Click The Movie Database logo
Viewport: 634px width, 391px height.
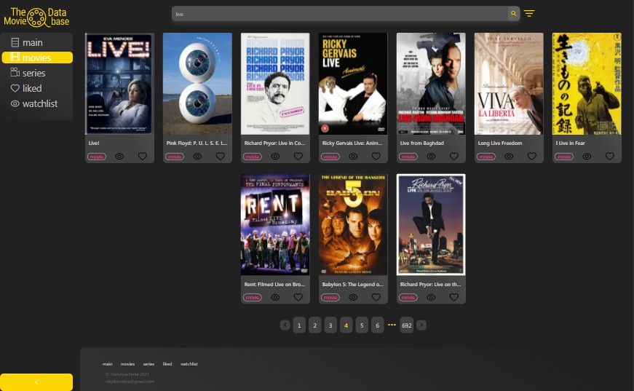(36, 17)
